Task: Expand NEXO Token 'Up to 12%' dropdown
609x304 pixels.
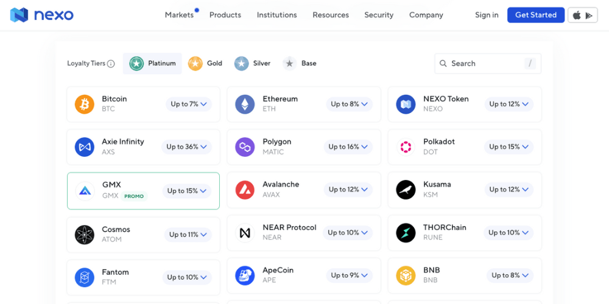Action: click(510, 104)
